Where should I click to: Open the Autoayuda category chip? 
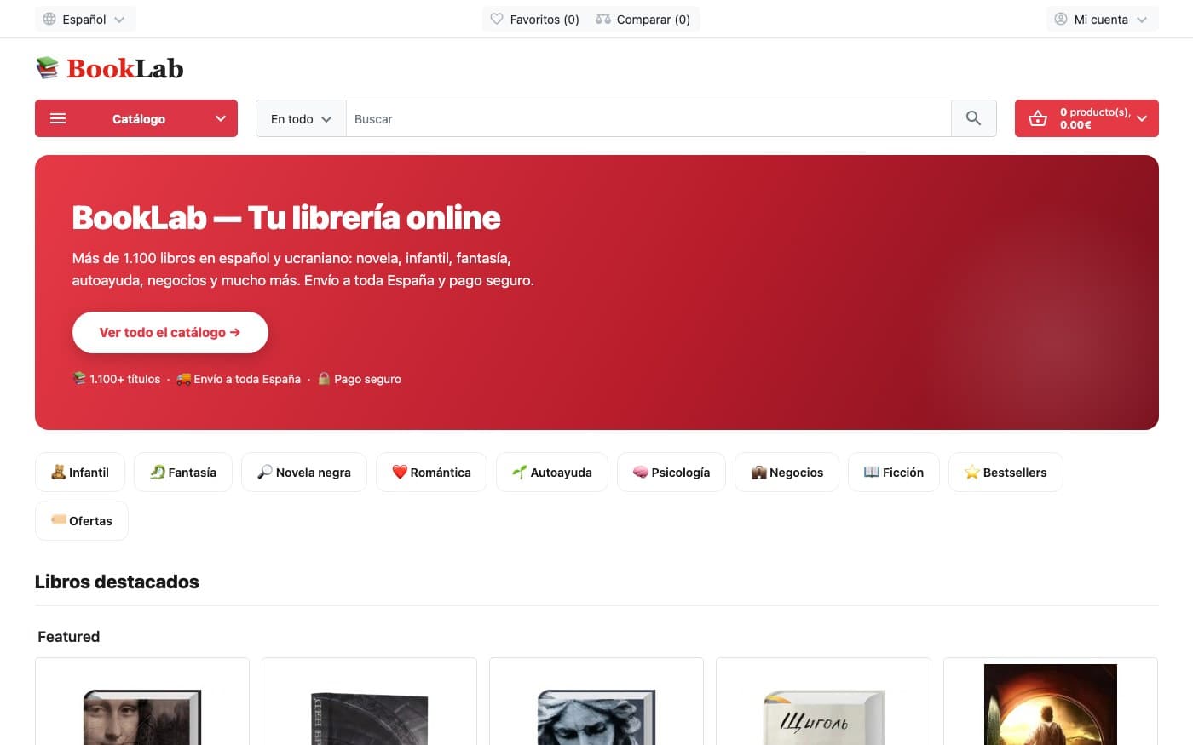coord(552,472)
